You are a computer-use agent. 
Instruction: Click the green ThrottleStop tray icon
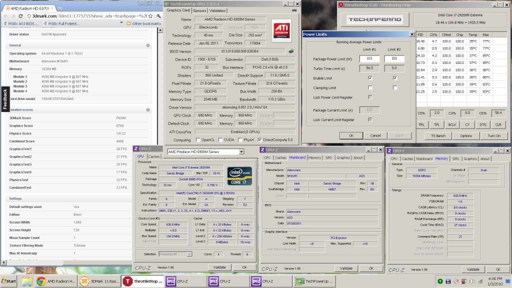(440, 281)
